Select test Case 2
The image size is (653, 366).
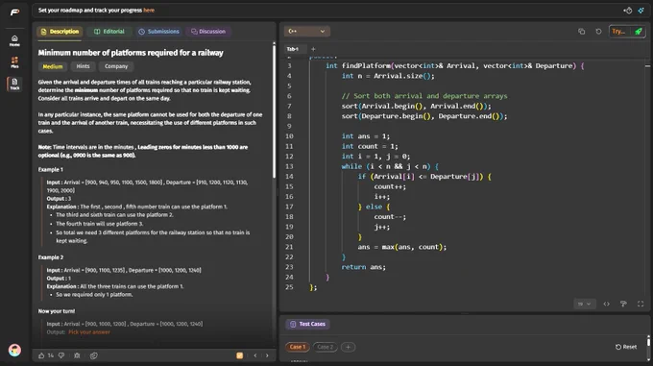326,347
